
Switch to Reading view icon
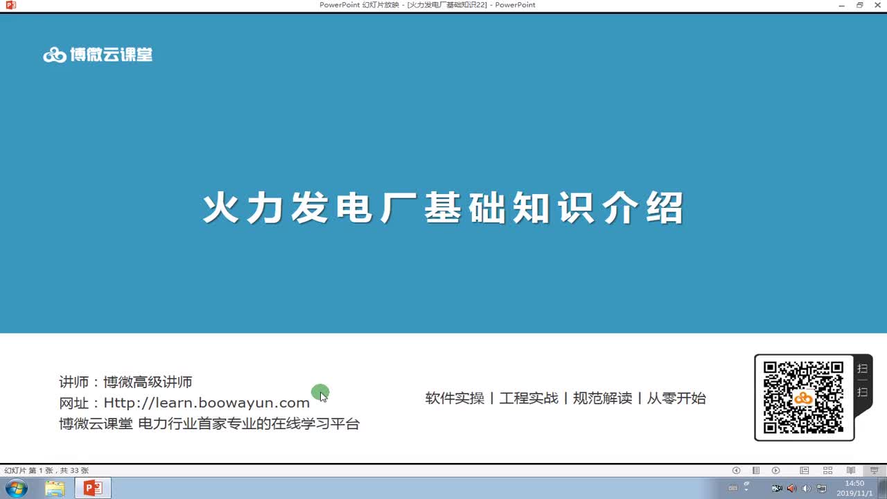tap(851, 471)
